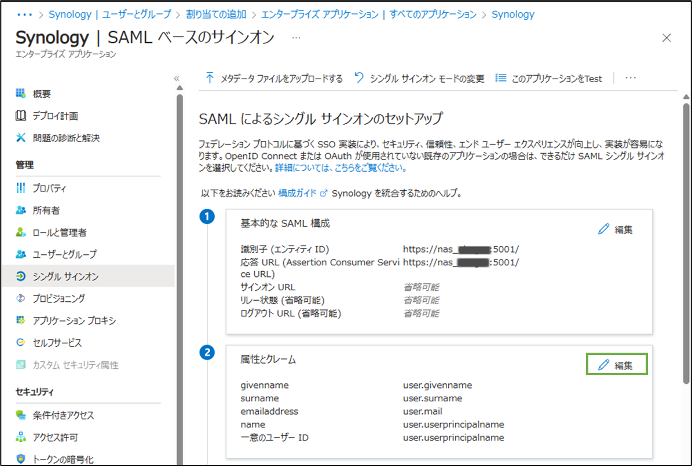The image size is (692, 466).
Task: Click the トークンの暗号化 shield icon
Action: coord(21,459)
